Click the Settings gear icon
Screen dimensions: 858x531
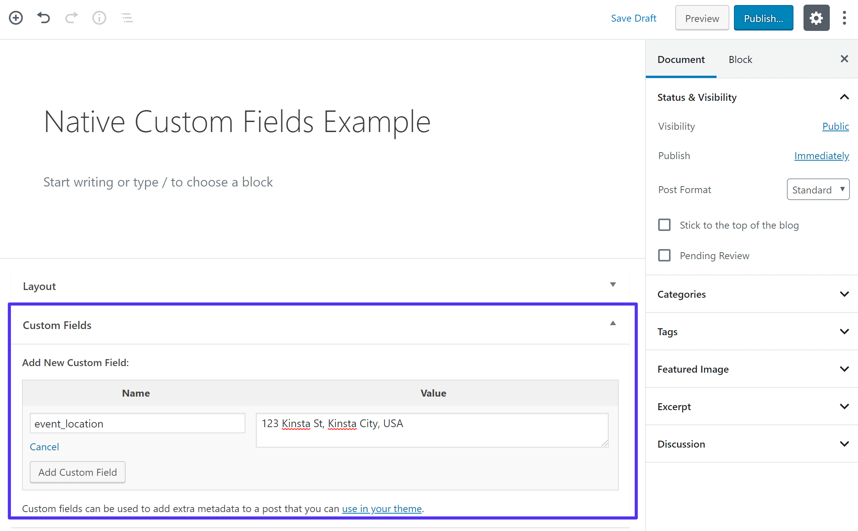pos(816,18)
